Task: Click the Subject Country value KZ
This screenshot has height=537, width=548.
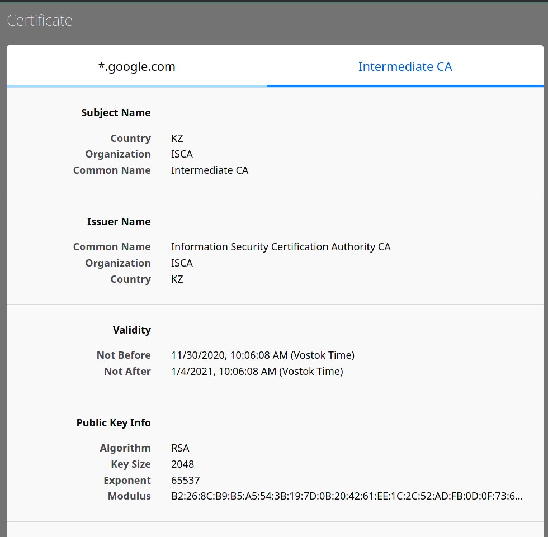Action: pos(177,138)
